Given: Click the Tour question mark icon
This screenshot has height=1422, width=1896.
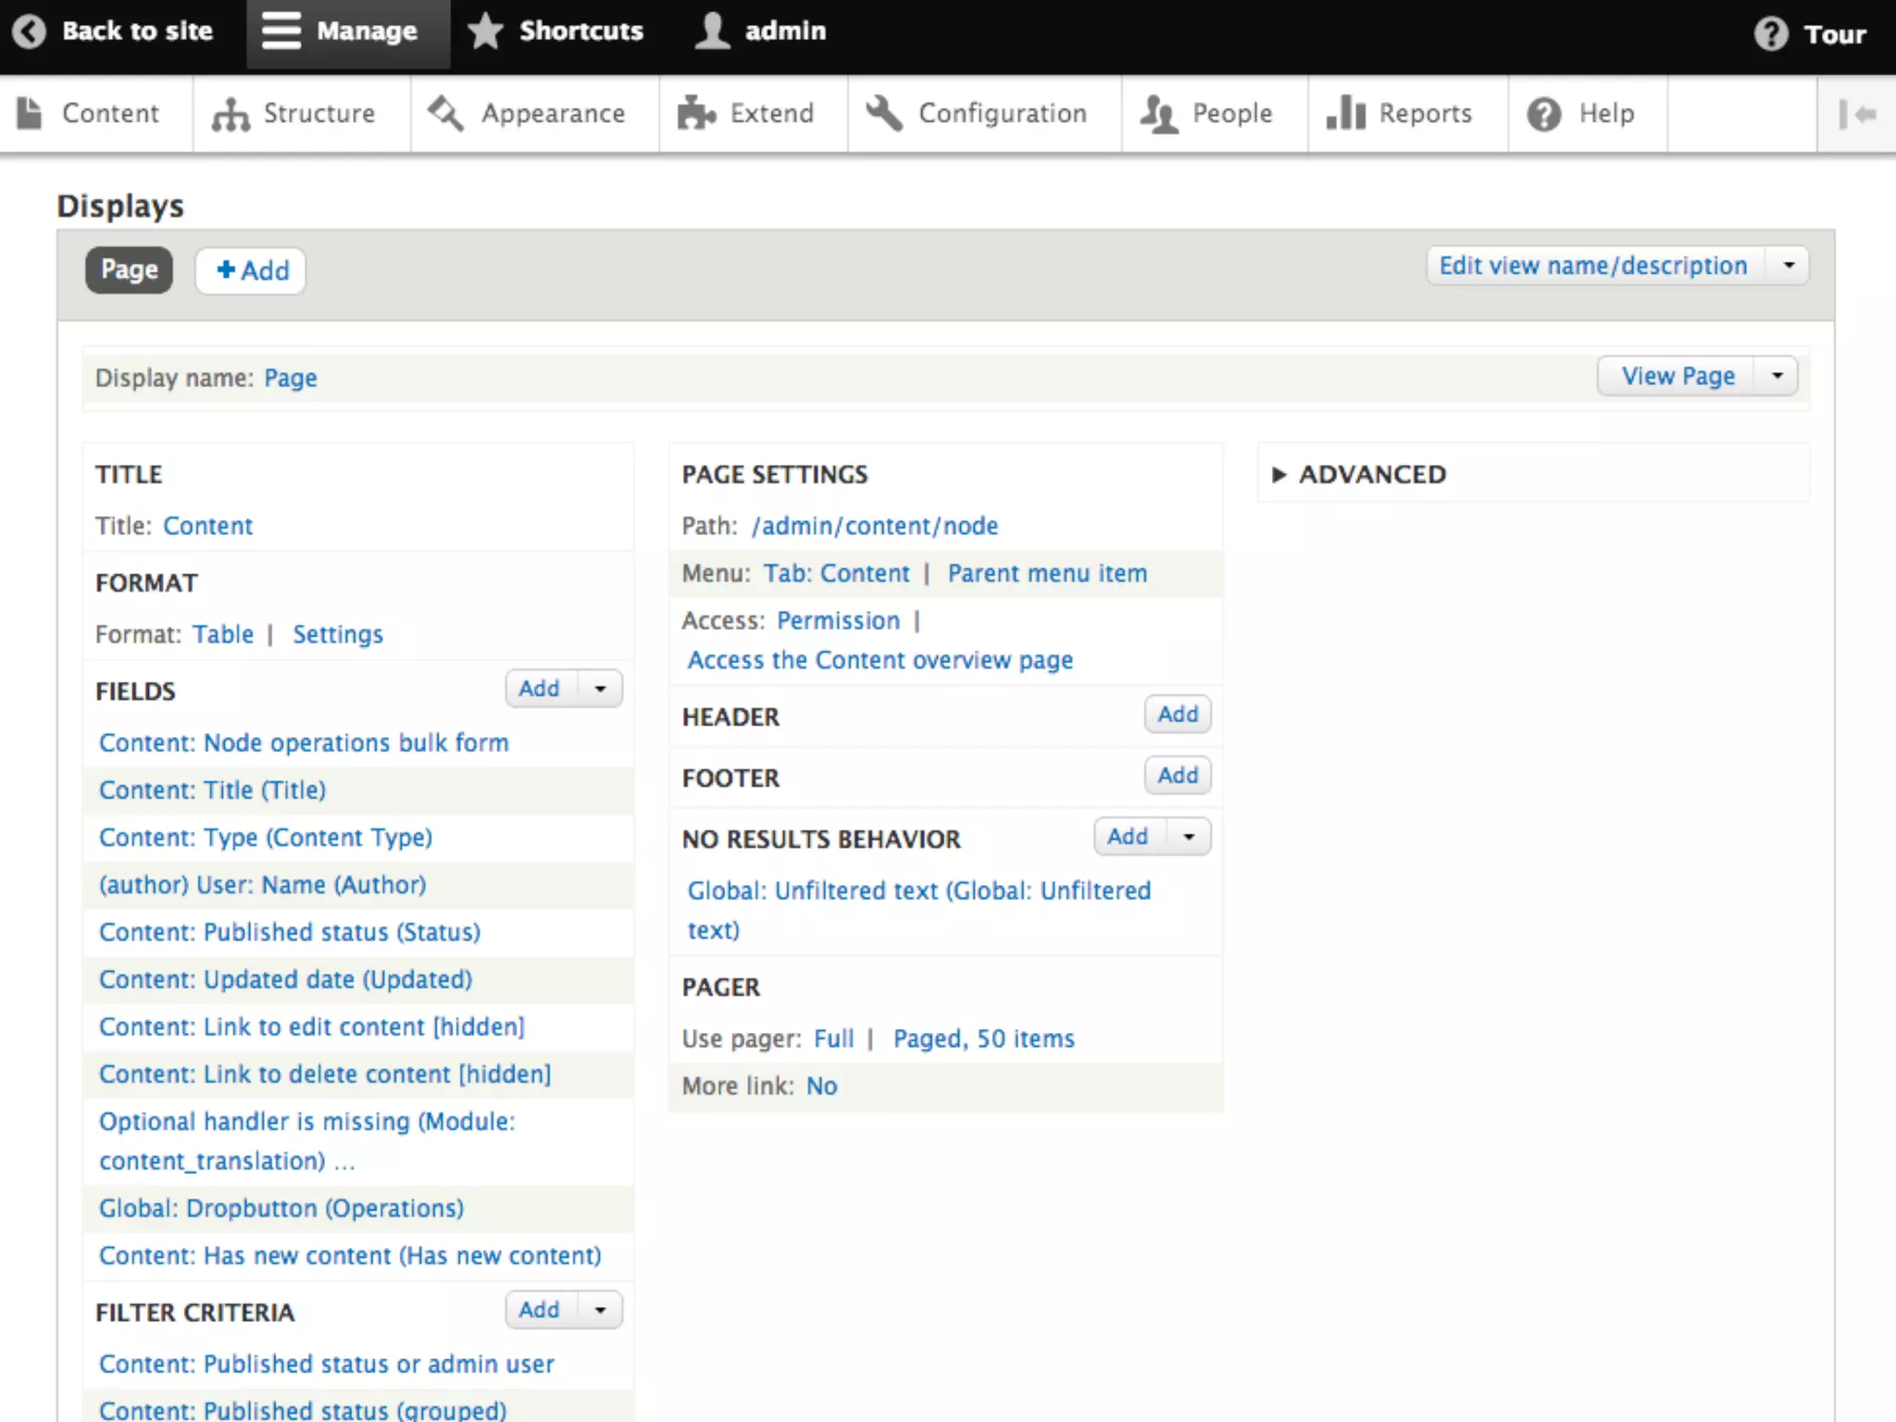Looking at the screenshot, I should point(1771,34).
